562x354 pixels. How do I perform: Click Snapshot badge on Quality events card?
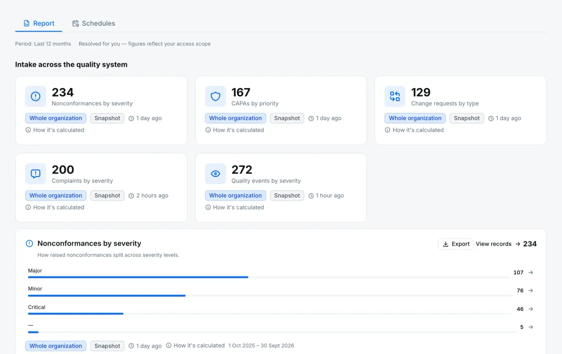pos(287,196)
